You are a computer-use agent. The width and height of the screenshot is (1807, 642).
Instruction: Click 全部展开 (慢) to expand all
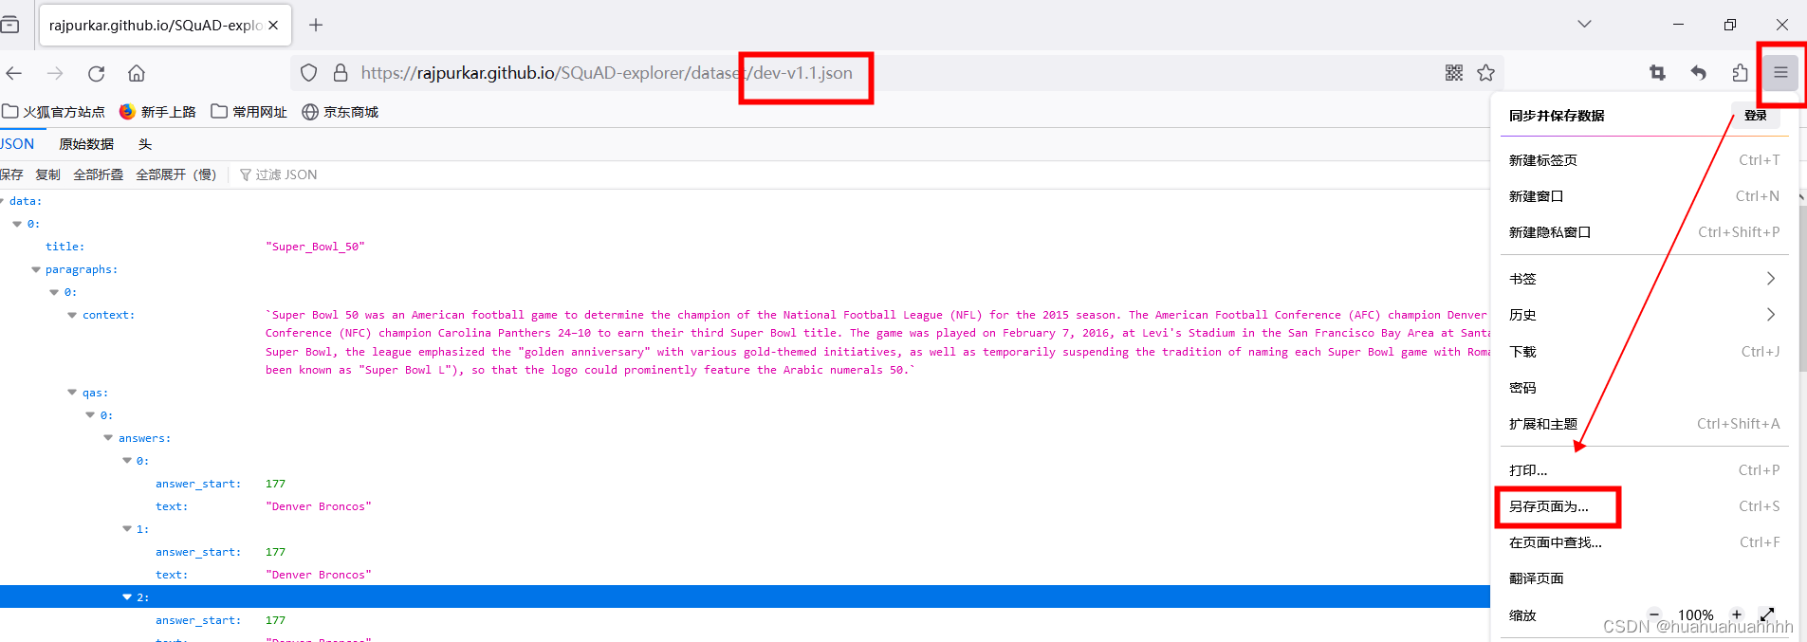176,174
